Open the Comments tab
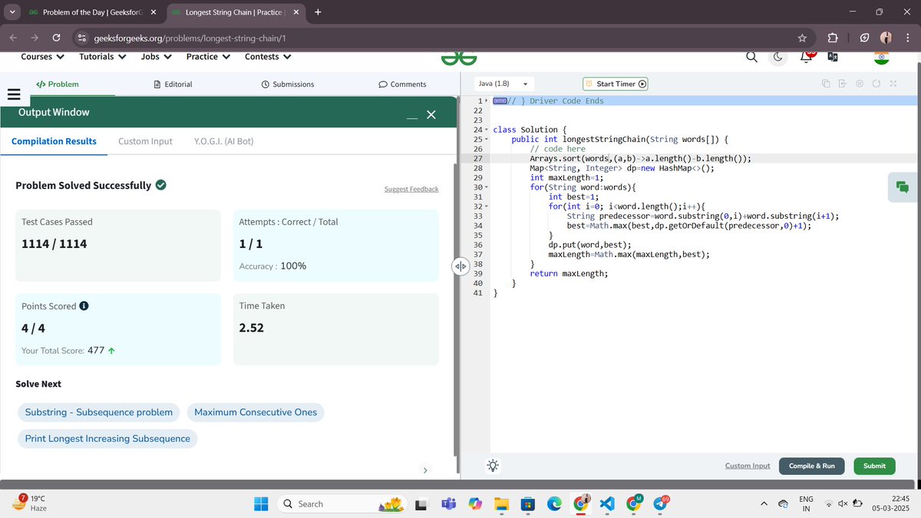The width and height of the screenshot is (921, 518). click(x=403, y=84)
